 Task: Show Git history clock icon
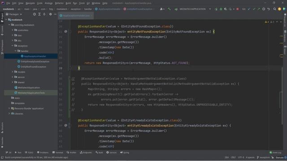coord(264,9)
